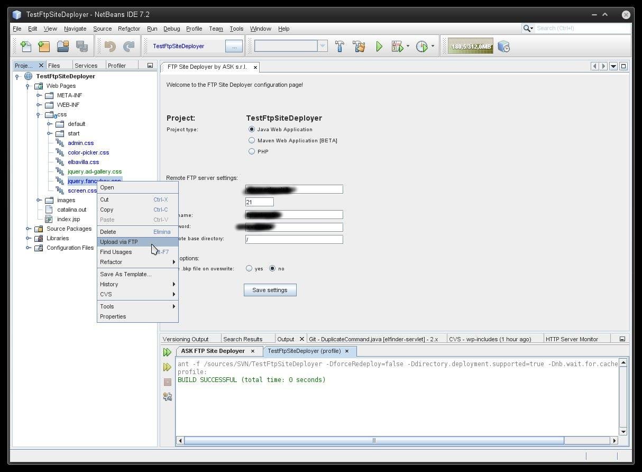The image size is (642, 472).
Task: Click the Undo toolbar icon
Action: (x=109, y=47)
